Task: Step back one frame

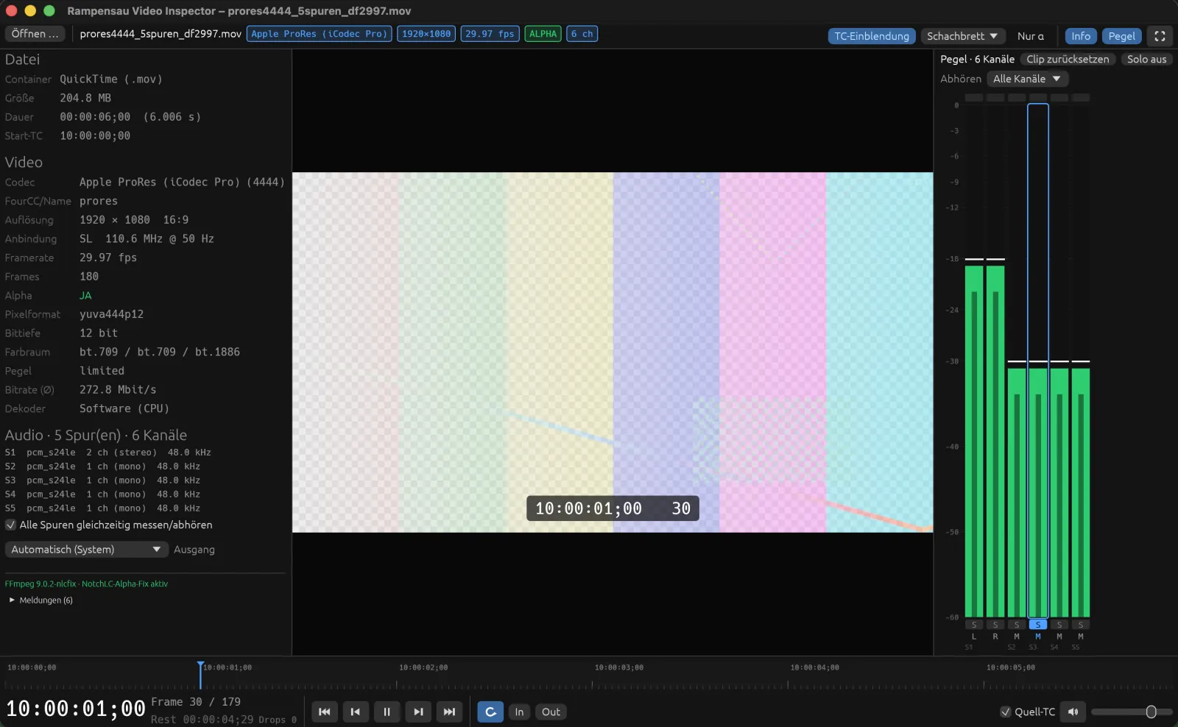Action: (356, 712)
